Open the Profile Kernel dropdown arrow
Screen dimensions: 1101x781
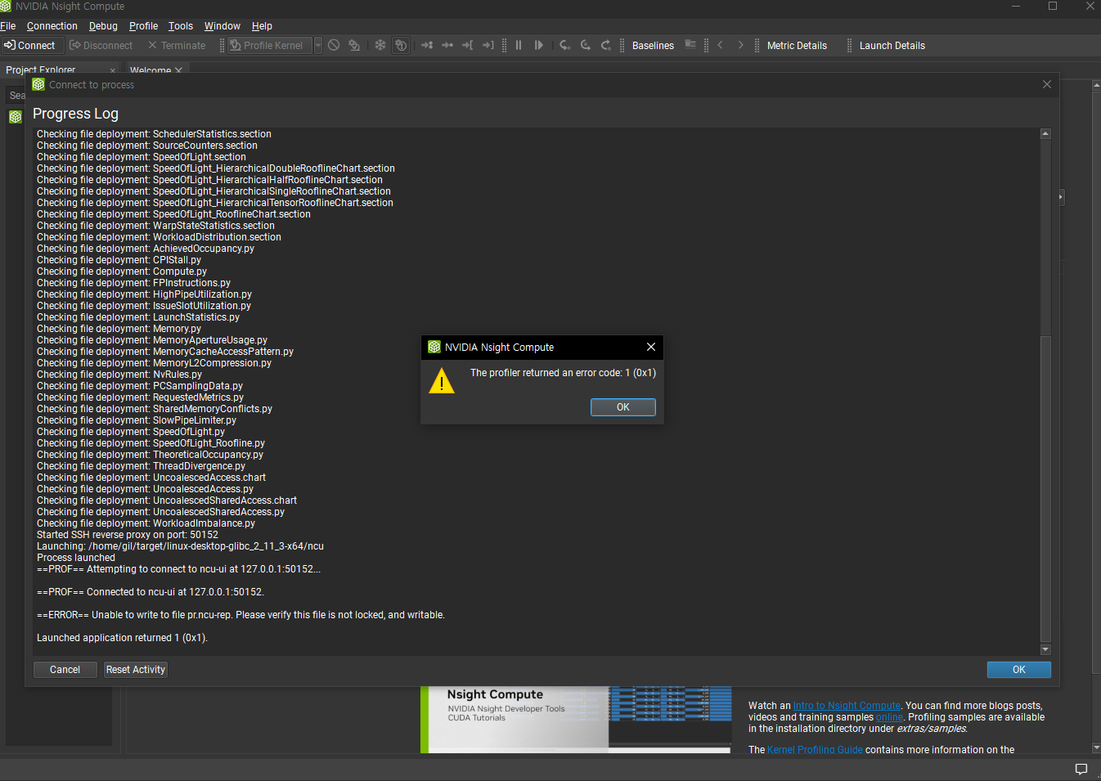(318, 46)
